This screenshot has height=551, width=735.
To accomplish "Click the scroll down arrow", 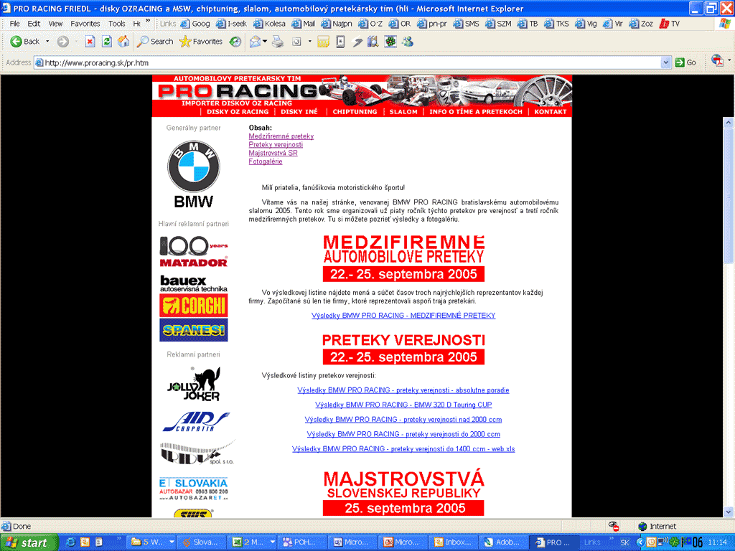I will [x=729, y=512].
